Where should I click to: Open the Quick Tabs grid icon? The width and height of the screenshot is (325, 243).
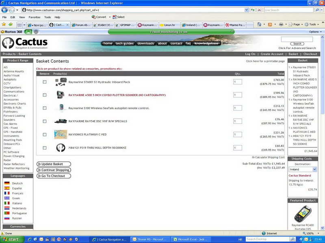(x=19, y=25)
